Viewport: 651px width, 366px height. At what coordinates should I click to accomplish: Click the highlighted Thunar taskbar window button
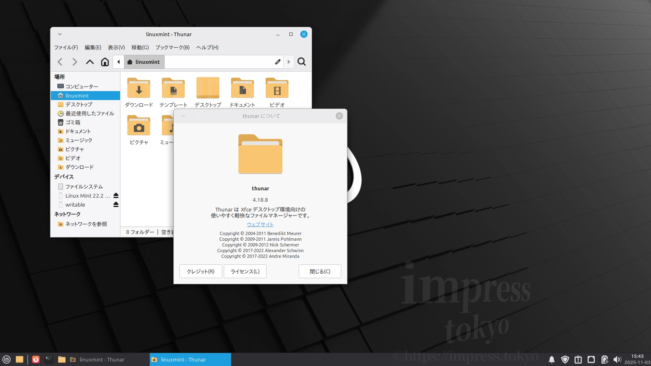190,359
